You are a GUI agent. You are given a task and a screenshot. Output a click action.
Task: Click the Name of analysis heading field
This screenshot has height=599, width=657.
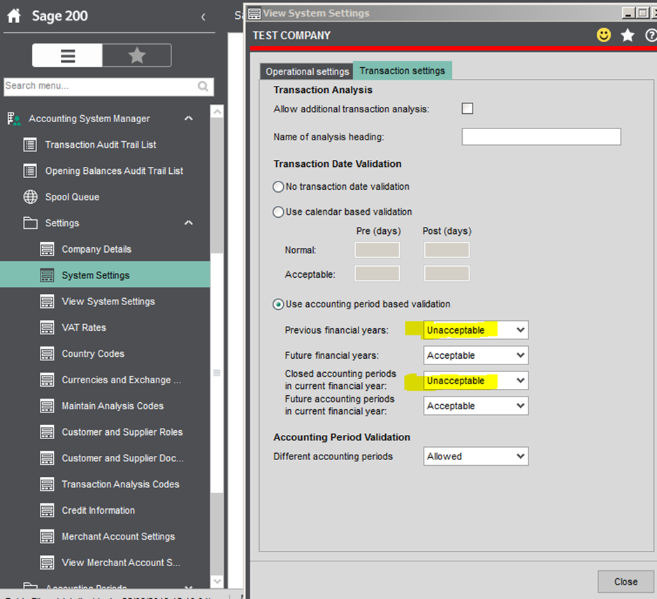[x=541, y=137]
